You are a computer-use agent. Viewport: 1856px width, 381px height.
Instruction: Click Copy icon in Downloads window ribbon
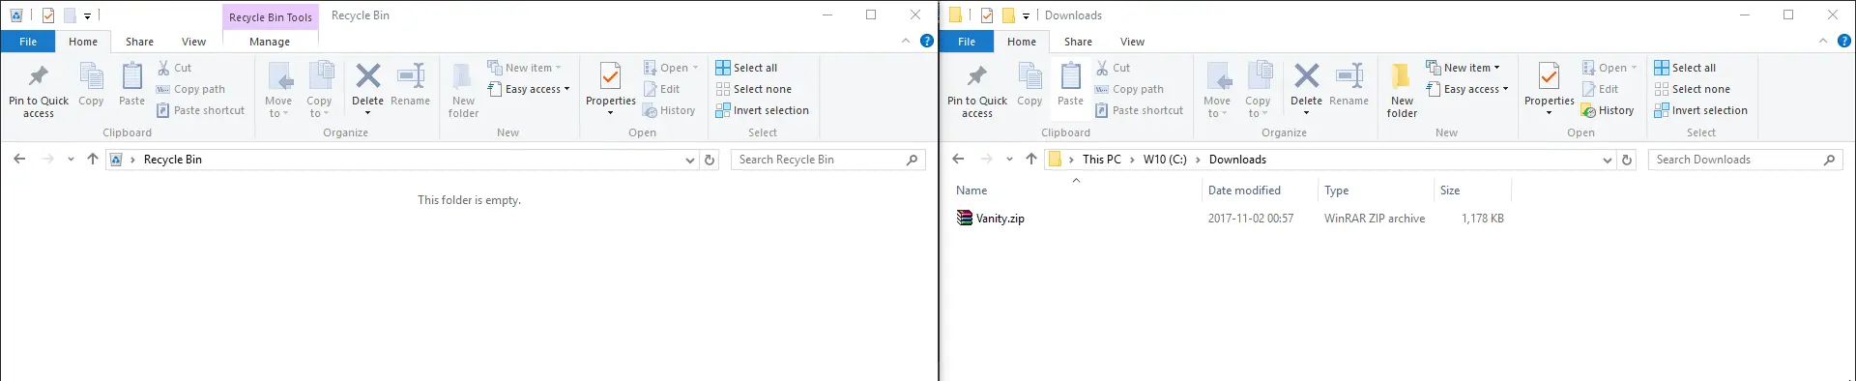pos(1029,84)
